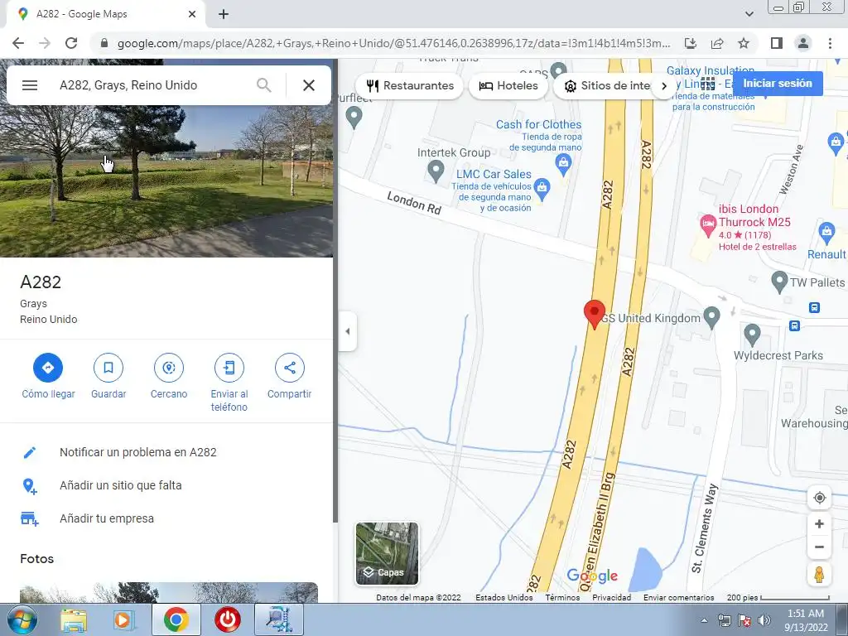This screenshot has width=848, height=636.
Task: Select the Hoteles category chip
Action: 508,85
